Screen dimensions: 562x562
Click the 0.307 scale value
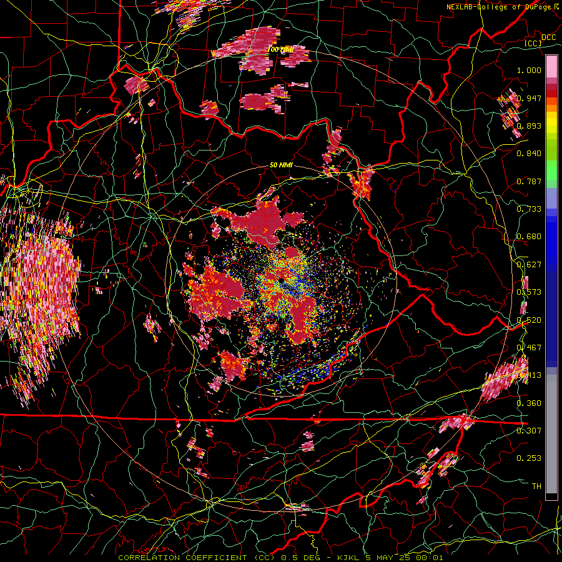coord(529,430)
